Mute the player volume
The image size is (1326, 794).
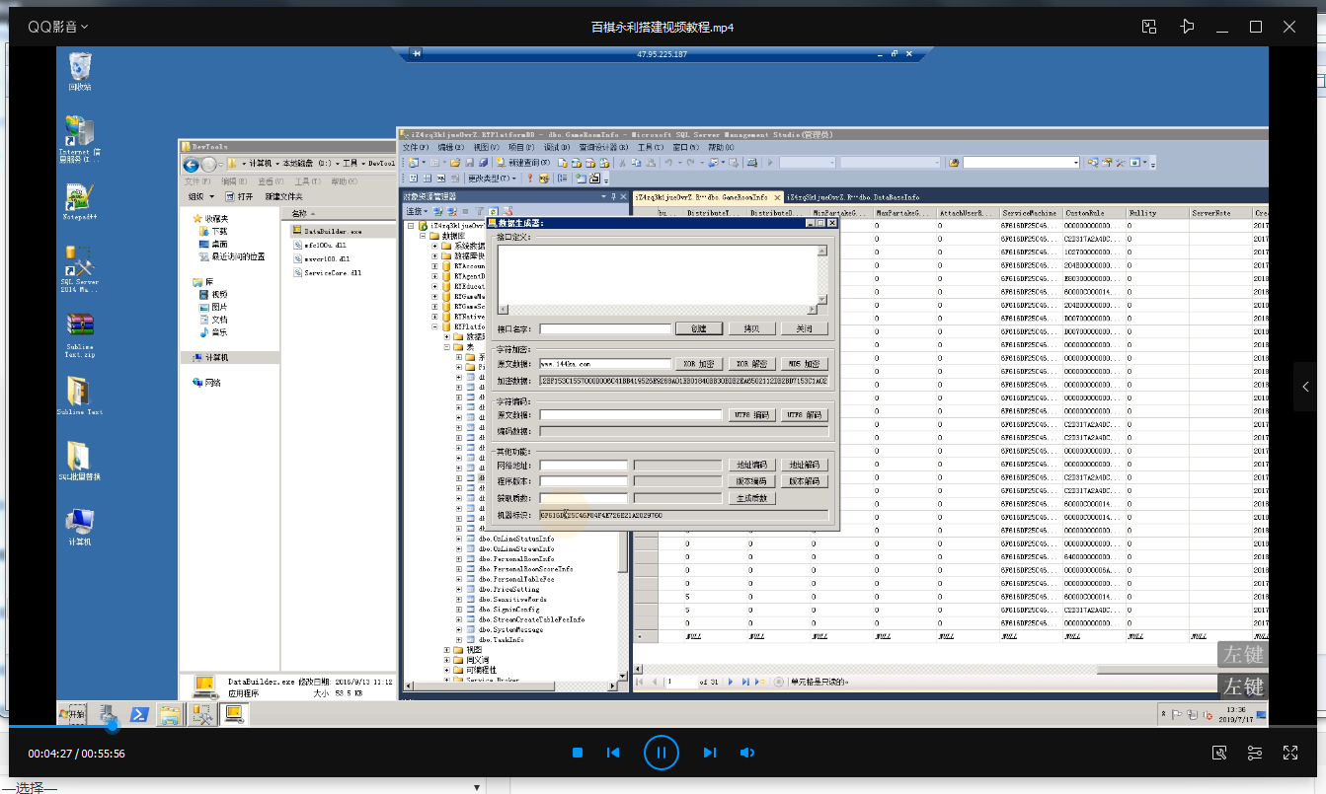pos(747,753)
